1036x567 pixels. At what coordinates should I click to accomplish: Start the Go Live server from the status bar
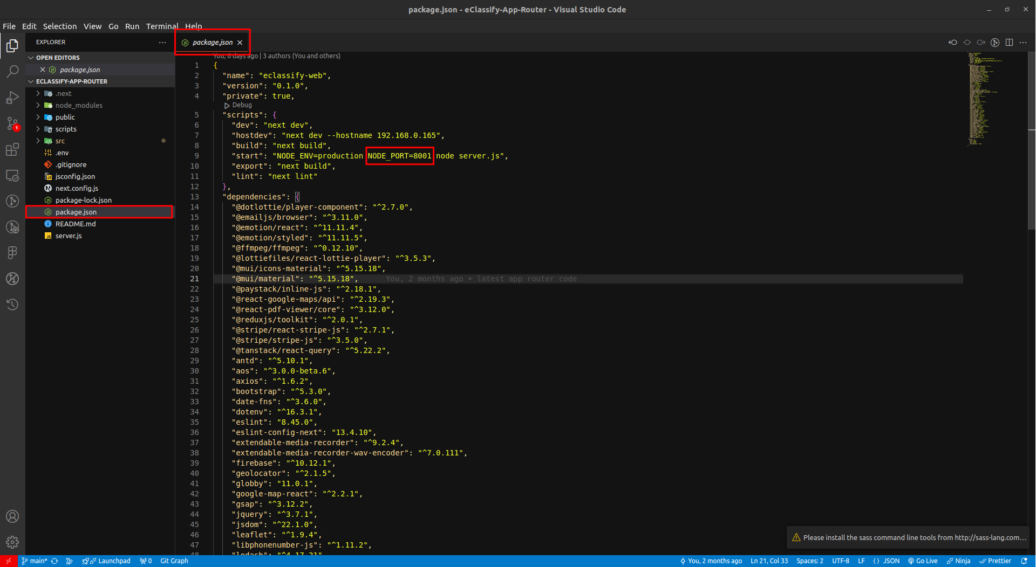click(923, 561)
